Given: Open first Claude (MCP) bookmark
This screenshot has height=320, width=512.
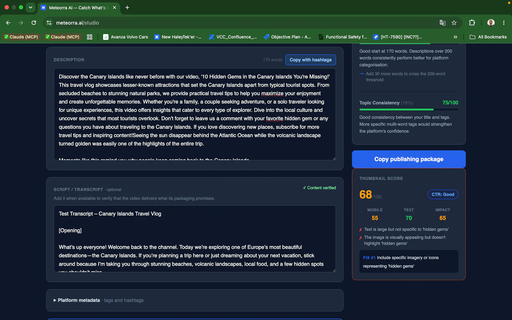Looking at the screenshot, I should pyautogui.click(x=21, y=37).
